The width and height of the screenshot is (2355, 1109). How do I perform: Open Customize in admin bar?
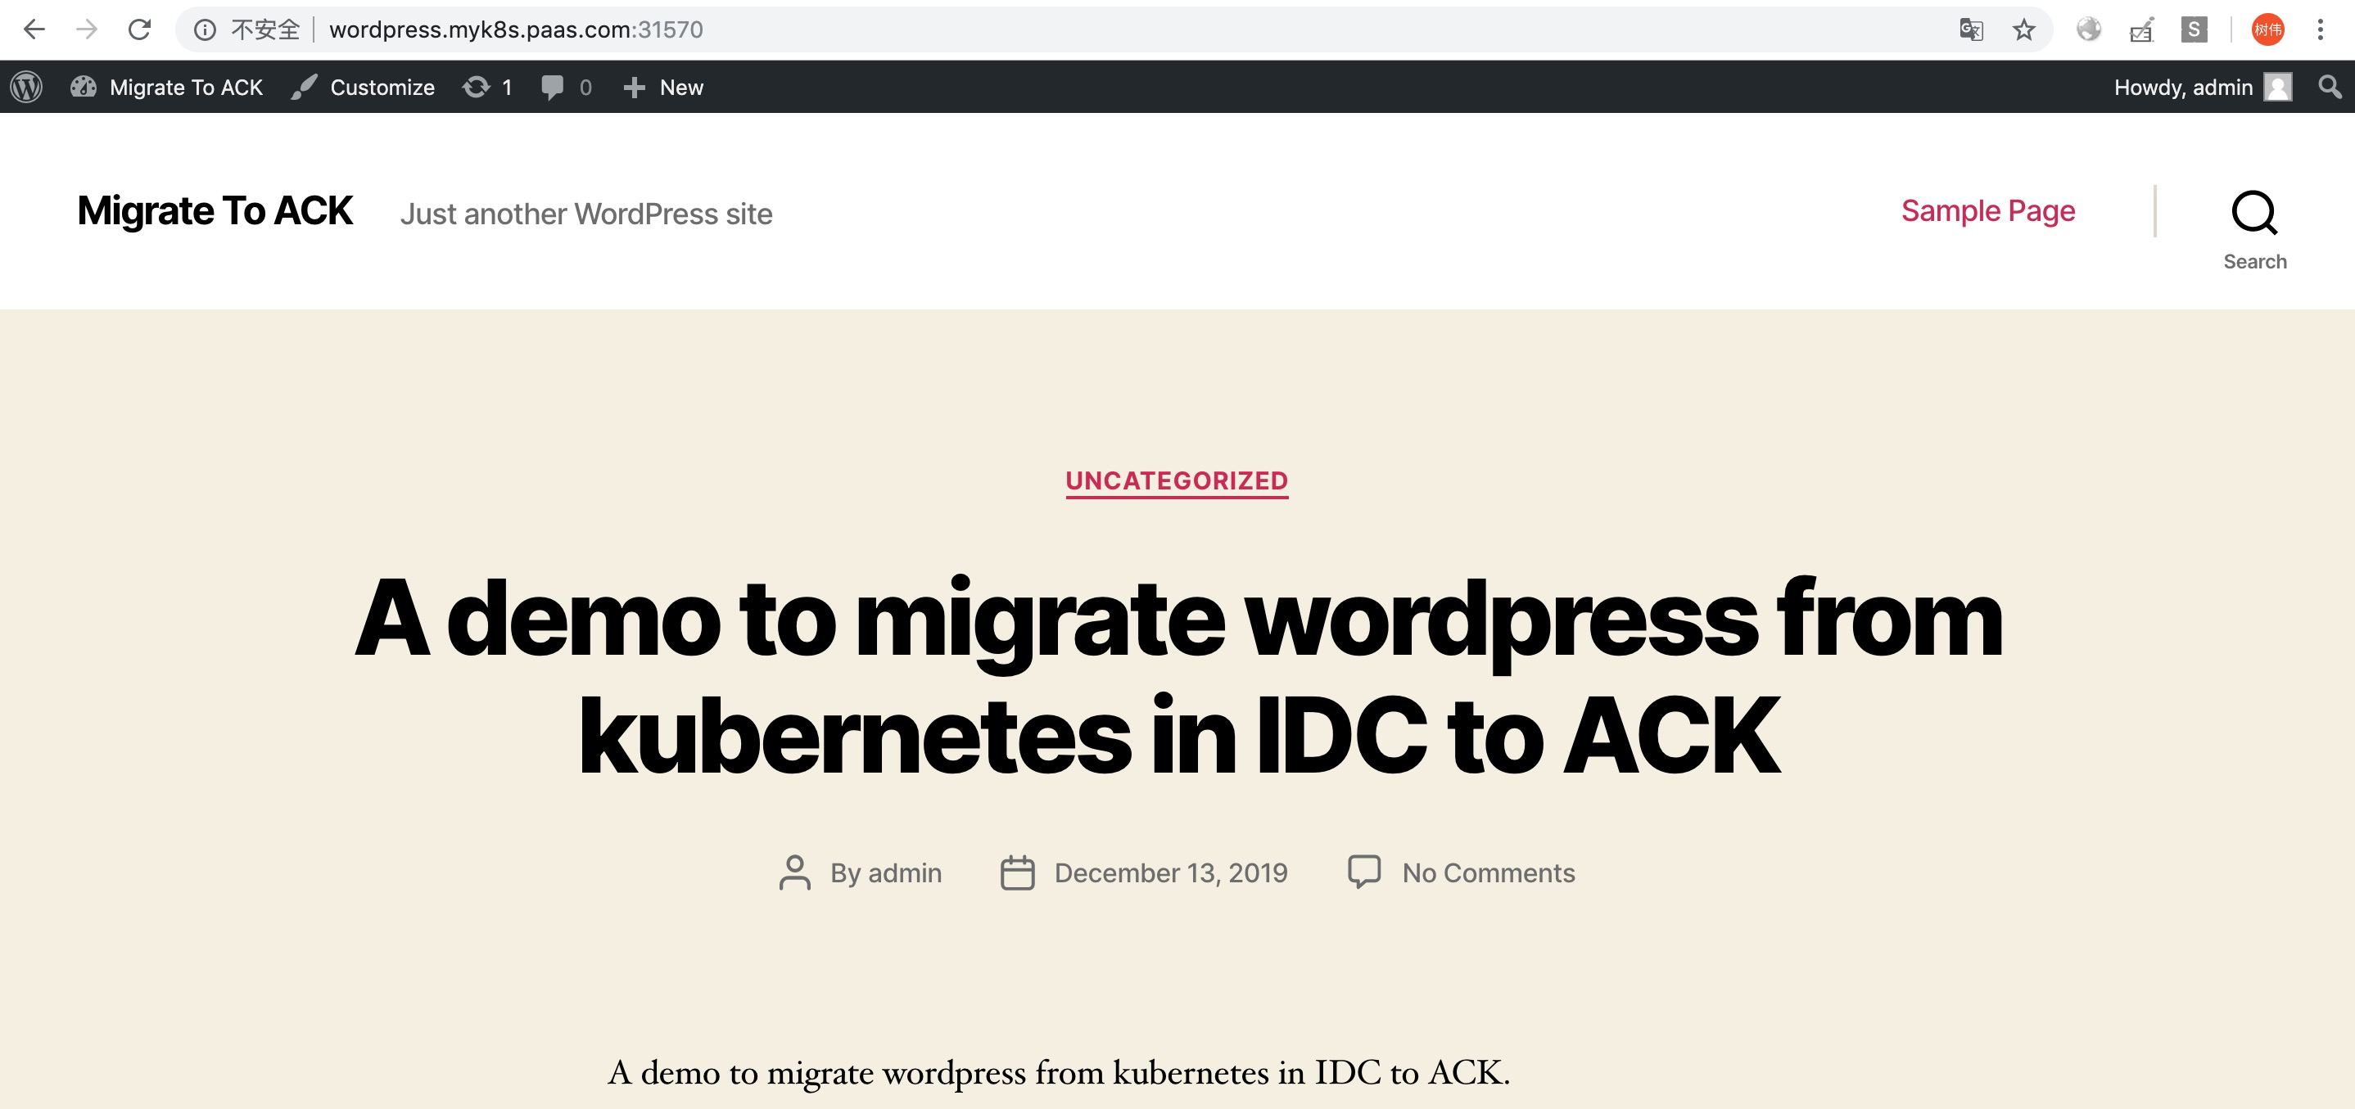click(382, 88)
